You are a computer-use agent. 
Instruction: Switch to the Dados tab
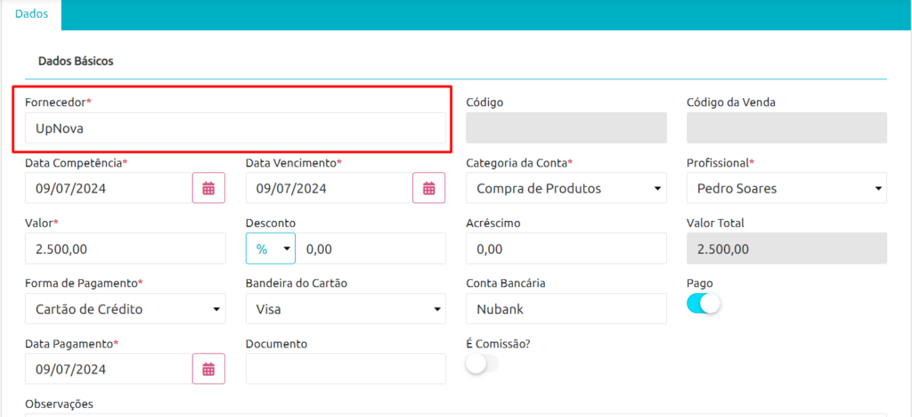point(31,14)
